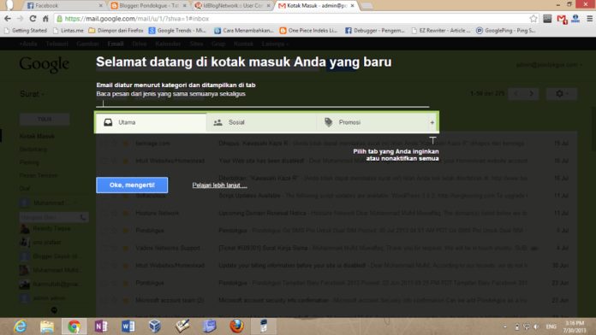Open the Chrome menu icon

(589, 19)
